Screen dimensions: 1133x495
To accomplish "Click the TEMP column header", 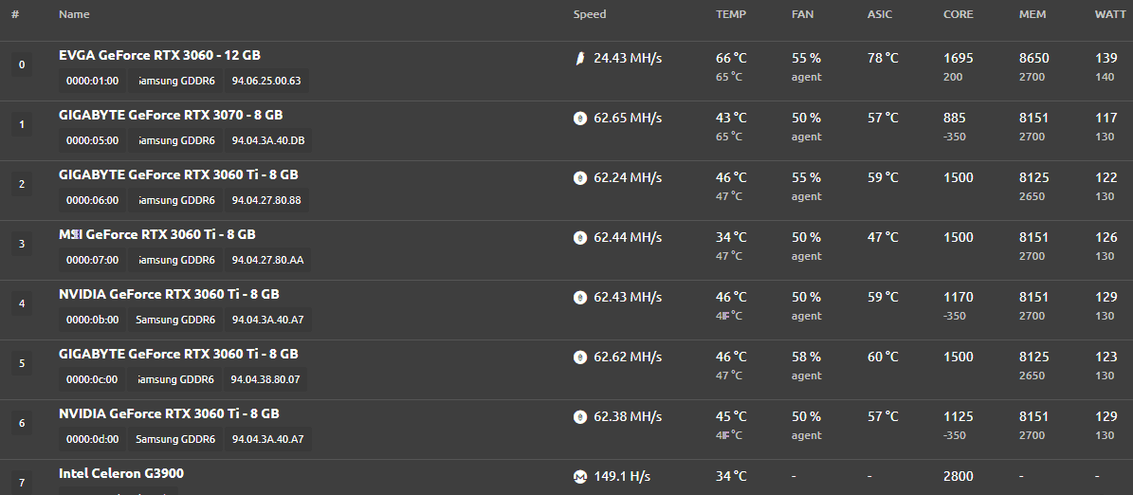I will (731, 14).
